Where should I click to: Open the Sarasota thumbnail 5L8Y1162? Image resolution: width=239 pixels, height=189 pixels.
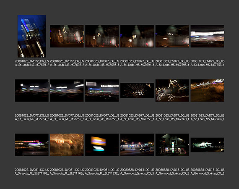coord(32,145)
